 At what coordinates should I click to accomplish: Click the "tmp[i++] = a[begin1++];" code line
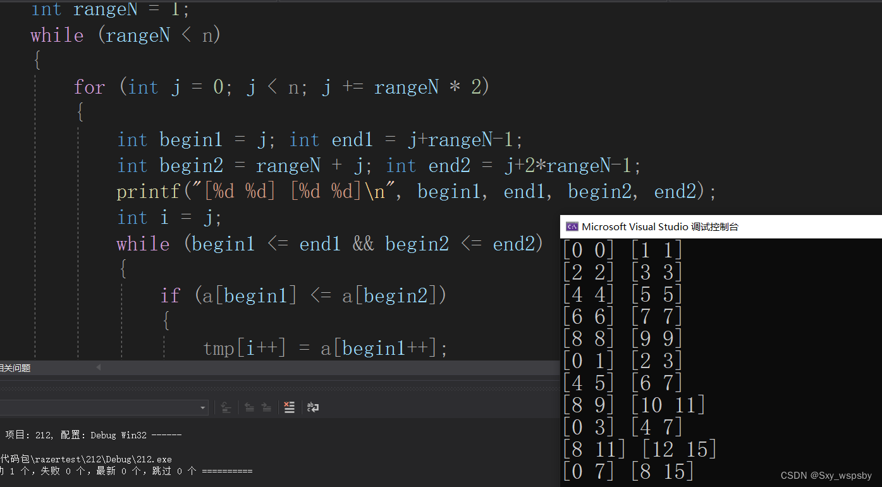pos(326,348)
